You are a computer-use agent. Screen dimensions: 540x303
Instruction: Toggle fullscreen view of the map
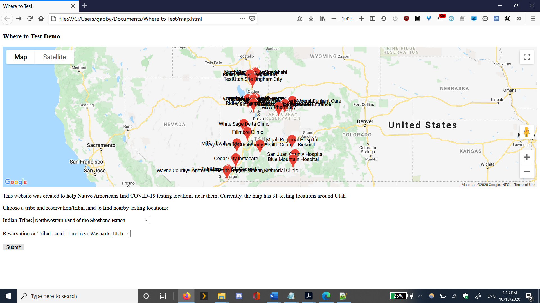tap(526, 57)
